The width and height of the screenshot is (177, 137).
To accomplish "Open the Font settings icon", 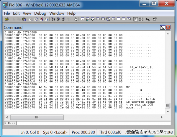I will (x=148, y=19).
